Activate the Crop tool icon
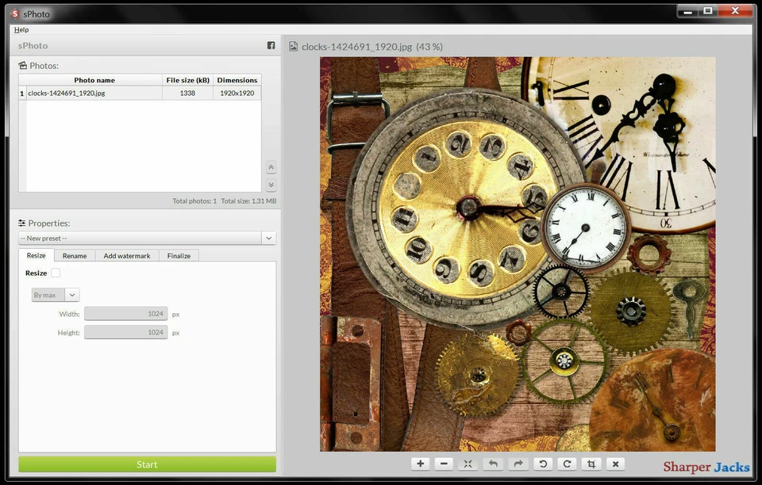This screenshot has width=762, height=485. (x=591, y=464)
